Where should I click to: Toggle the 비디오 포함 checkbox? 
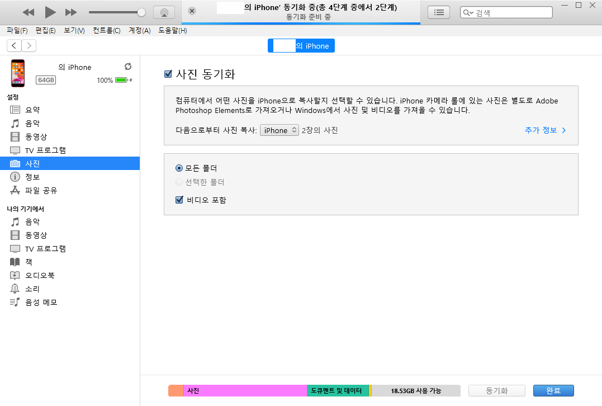tap(179, 200)
